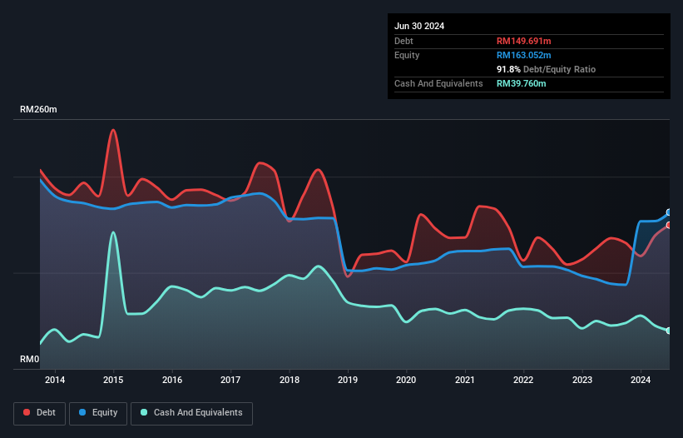The height and width of the screenshot is (438, 683).
Task: Click the RM0 y-axis label
Action: point(29,359)
